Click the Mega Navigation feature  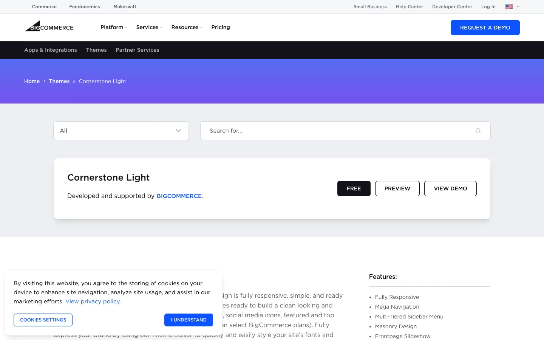point(397,307)
